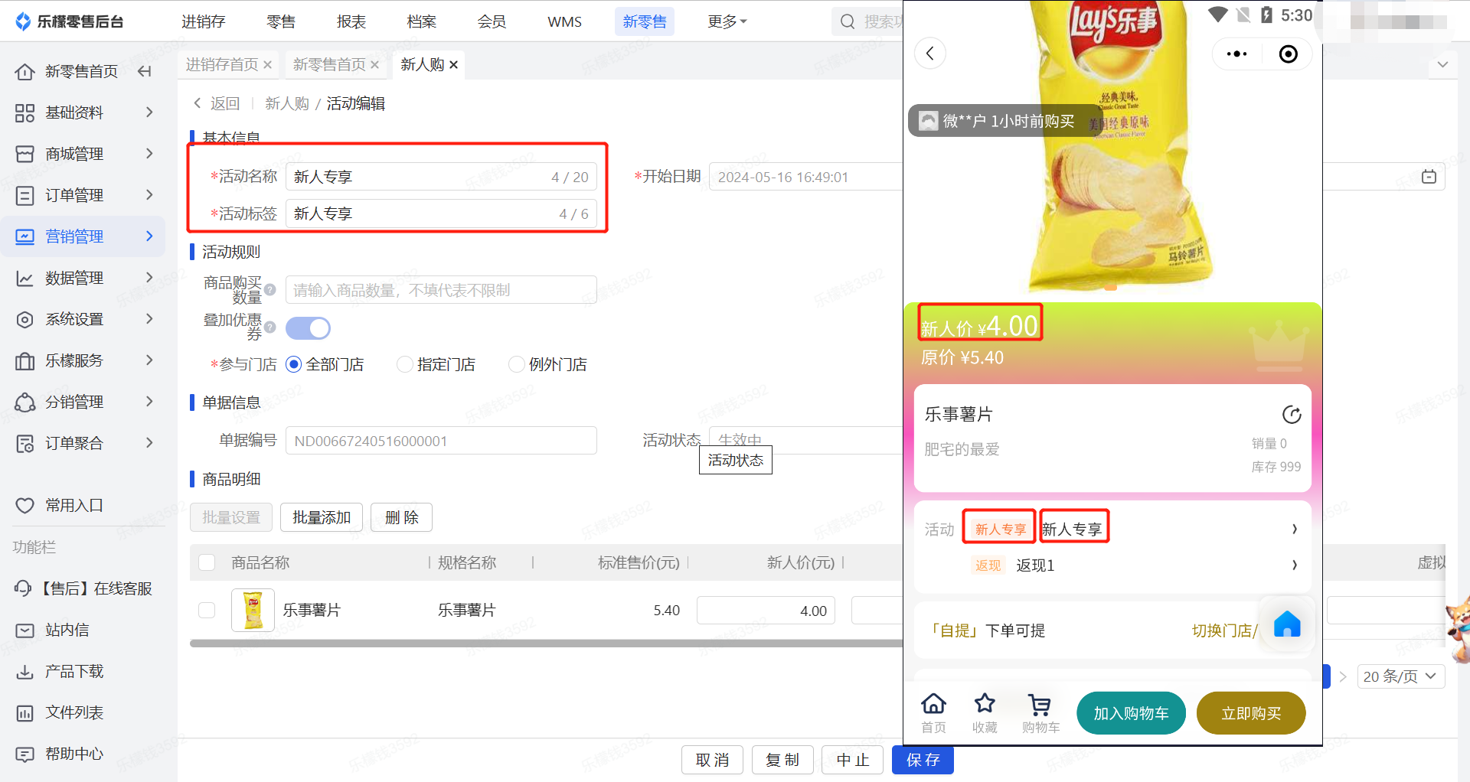The image size is (1470, 782).
Task: Click the 立即购买 button
Action: (x=1251, y=713)
